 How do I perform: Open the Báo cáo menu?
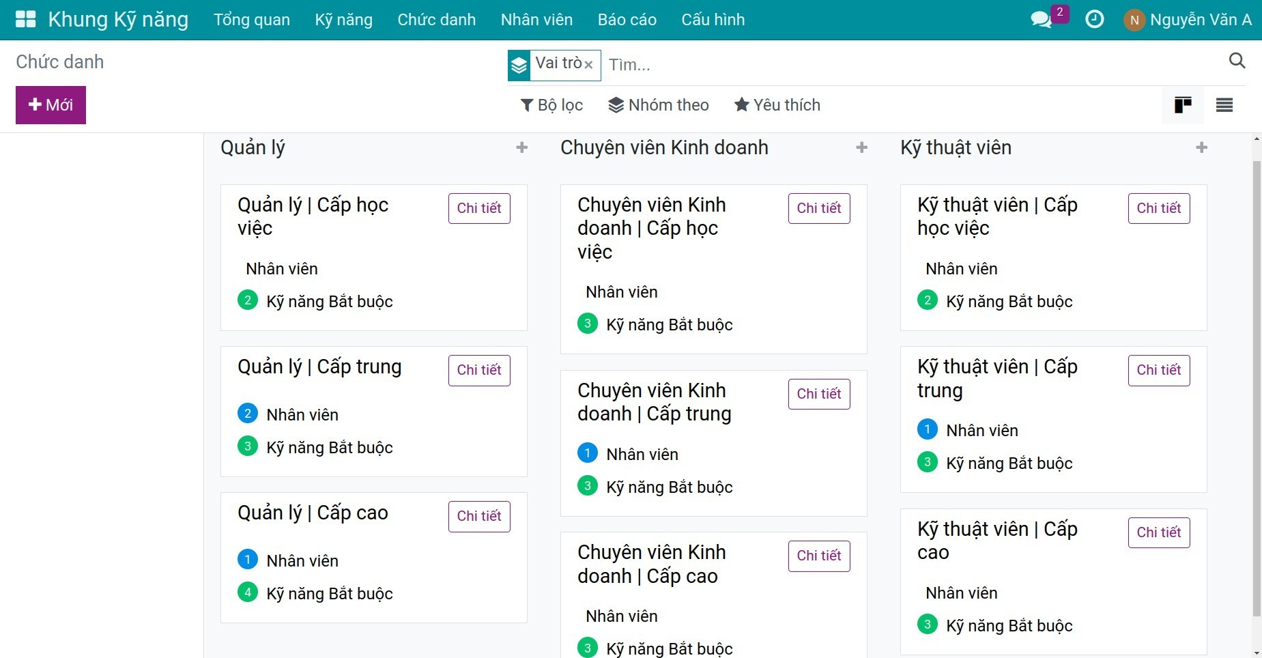(627, 20)
